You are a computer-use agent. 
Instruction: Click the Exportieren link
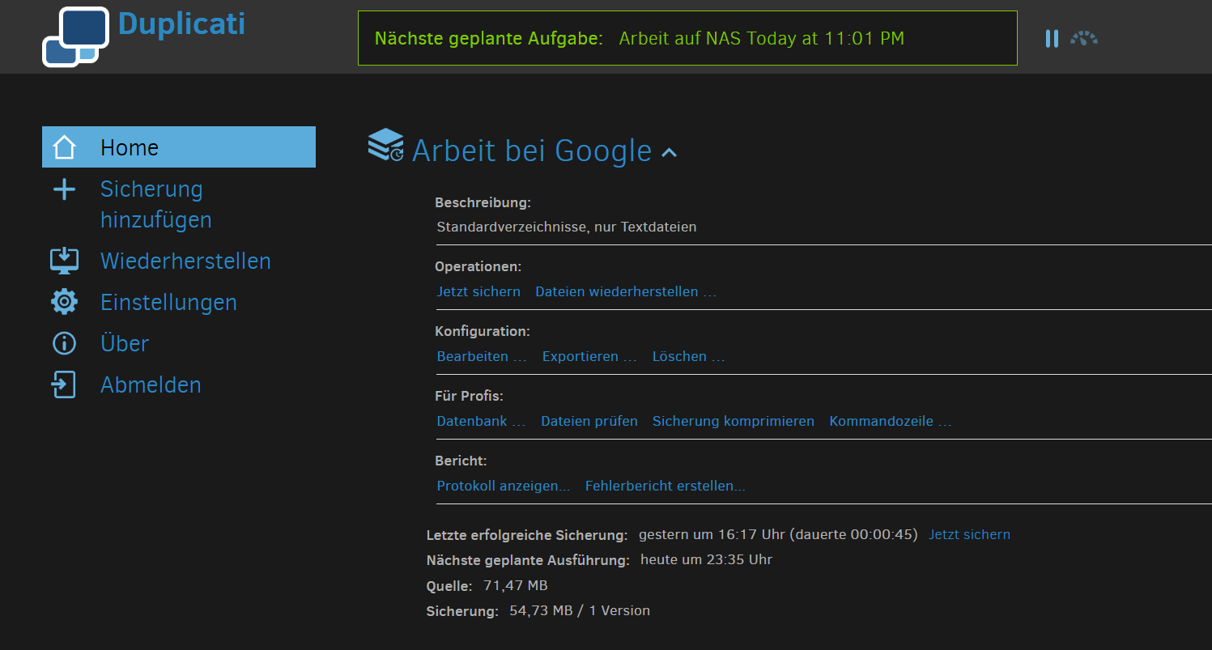(x=589, y=356)
